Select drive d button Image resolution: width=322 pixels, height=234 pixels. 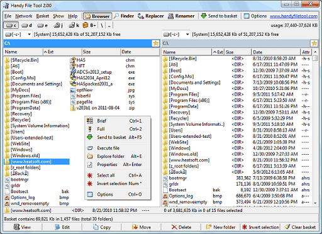[x=27, y=26]
